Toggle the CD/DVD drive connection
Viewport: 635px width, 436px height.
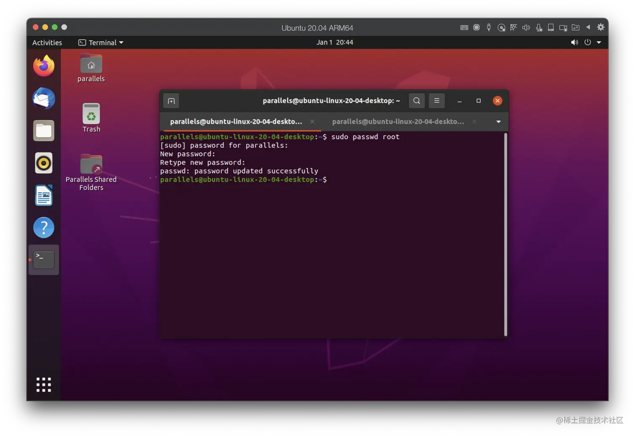(x=501, y=27)
